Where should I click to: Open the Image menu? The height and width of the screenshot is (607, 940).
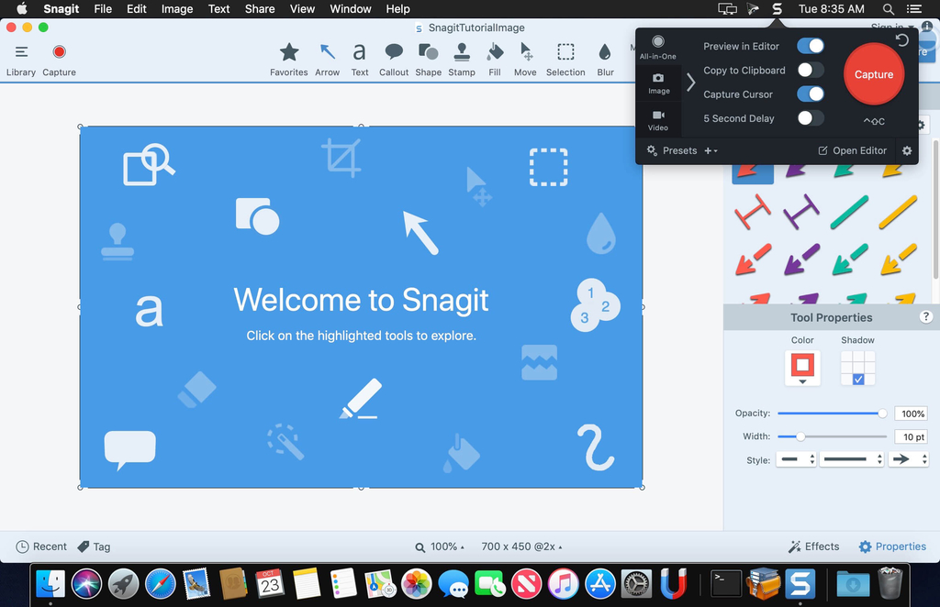coord(176,9)
